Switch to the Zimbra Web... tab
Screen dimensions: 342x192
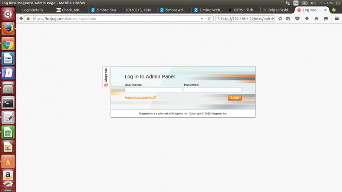coord(209,10)
